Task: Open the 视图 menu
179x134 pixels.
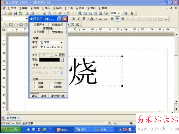Action: [x=35, y=8]
